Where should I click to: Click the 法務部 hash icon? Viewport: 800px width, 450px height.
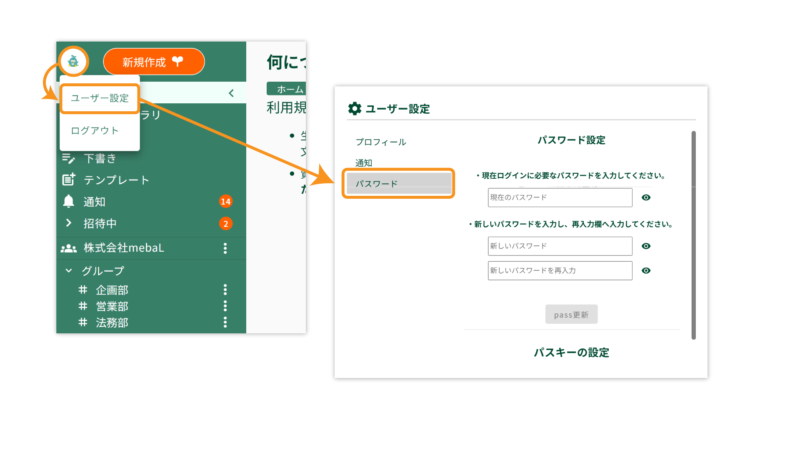83,322
